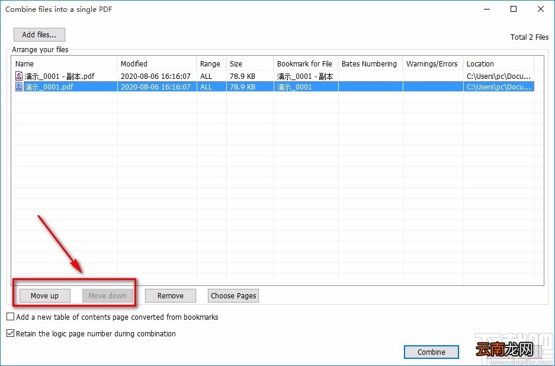Click the ALL range of 演示_0001 - 副本.pdf
Screen dimensions: 555x366
[206, 76]
